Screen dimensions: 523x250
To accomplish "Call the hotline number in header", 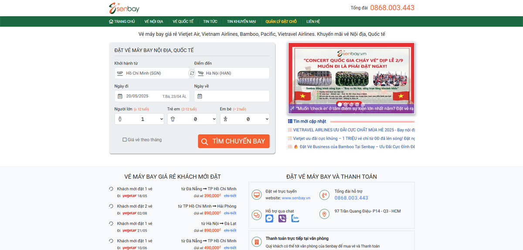I will pos(392,8).
